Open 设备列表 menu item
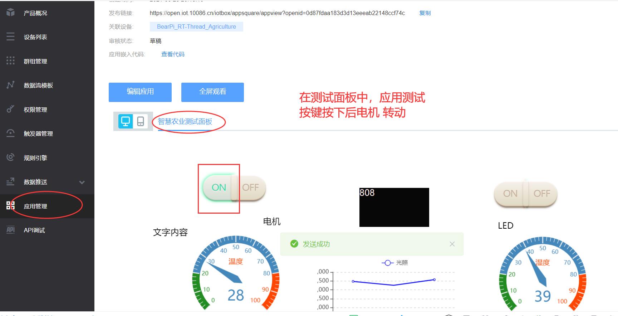Screen dimensions: 618x316 pos(47,37)
